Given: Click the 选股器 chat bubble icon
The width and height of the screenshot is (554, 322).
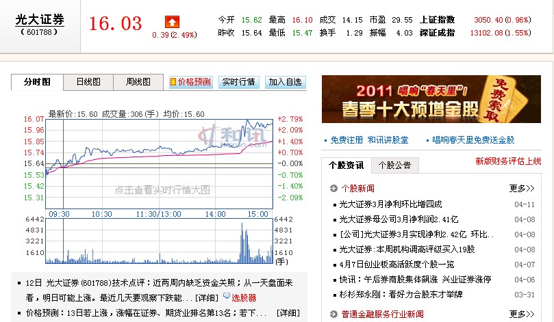Looking at the screenshot, I should coord(227,297).
